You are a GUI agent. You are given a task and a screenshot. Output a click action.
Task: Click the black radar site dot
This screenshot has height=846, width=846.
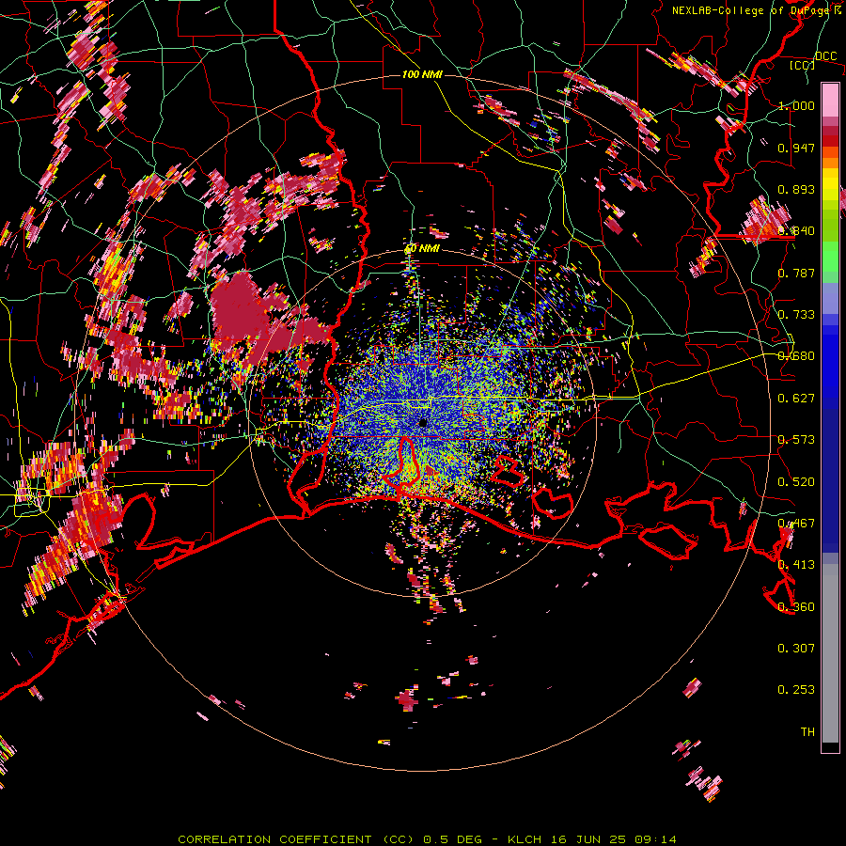pyautogui.click(x=424, y=423)
